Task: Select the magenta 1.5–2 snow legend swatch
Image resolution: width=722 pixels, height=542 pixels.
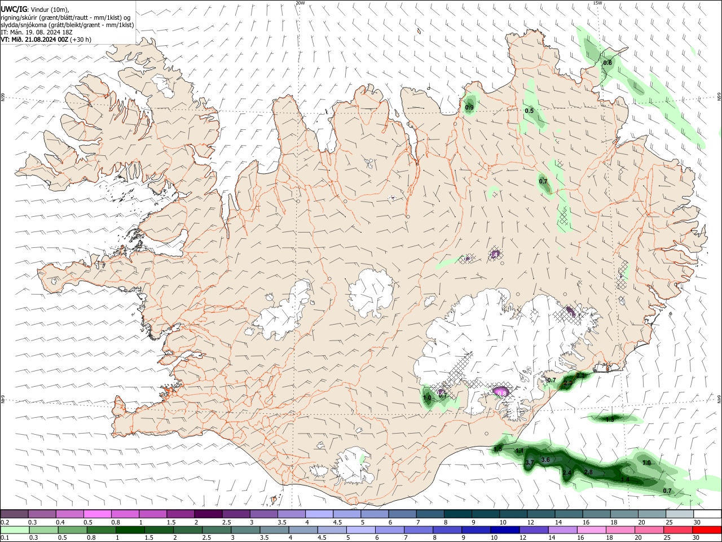Action: click(x=180, y=514)
